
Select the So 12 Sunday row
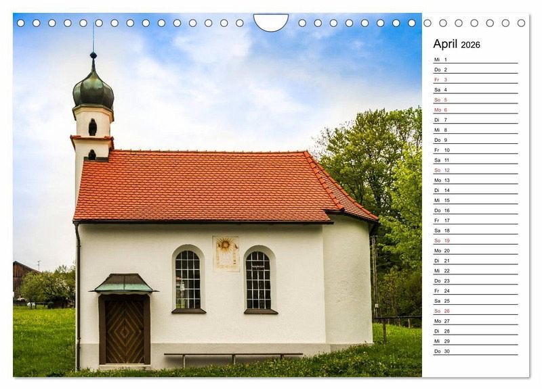pos(475,170)
